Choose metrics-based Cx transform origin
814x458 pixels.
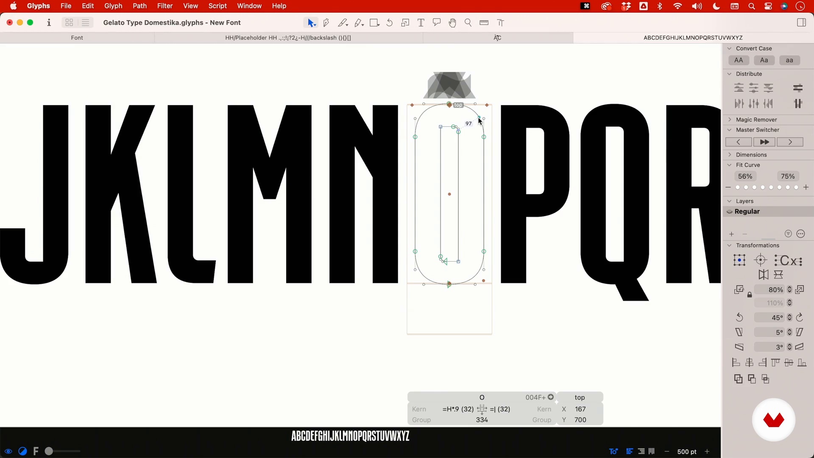click(788, 260)
